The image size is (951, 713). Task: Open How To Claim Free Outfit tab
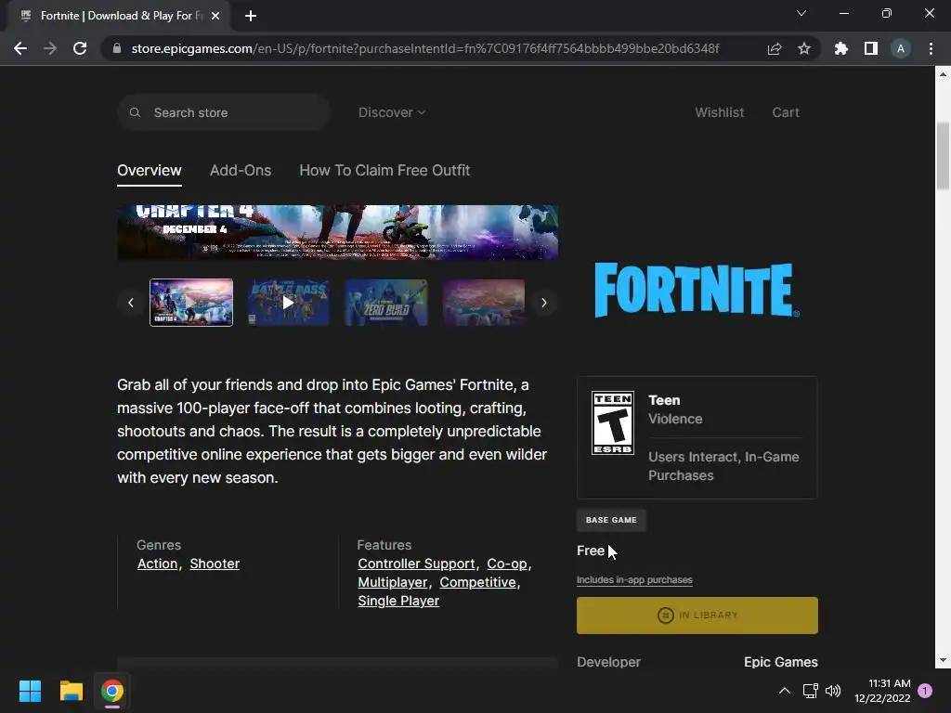point(384,171)
